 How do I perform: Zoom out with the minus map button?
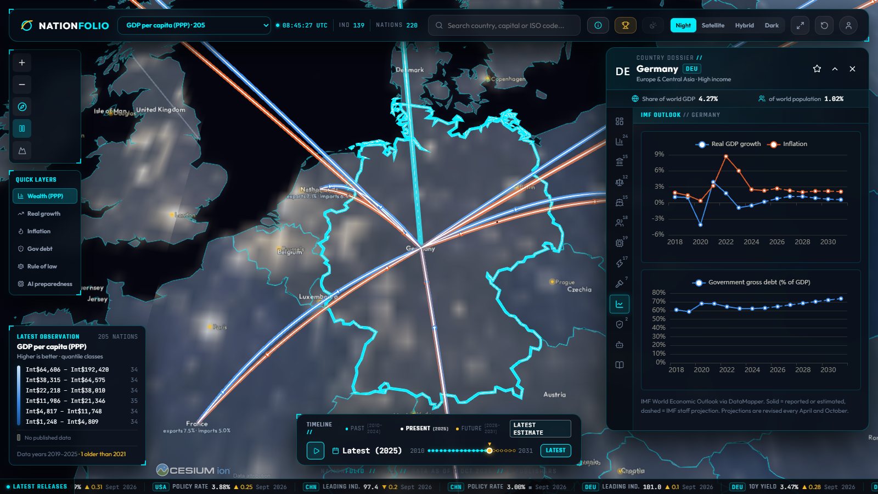[22, 85]
